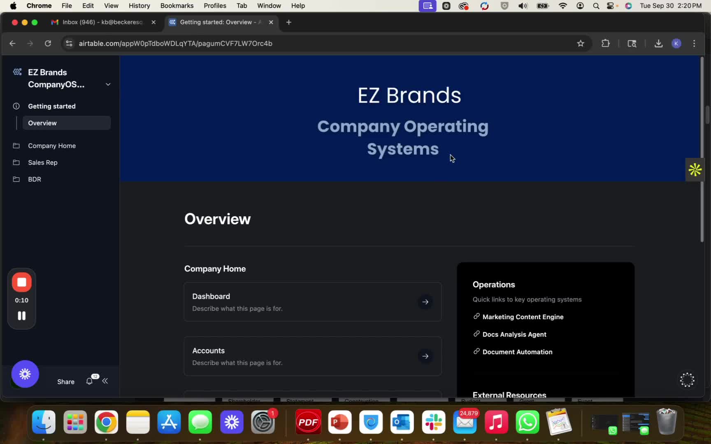Screen dimensions: 711x444
Task: Switch to the Gmail Inbox tab
Action: [x=102, y=22]
